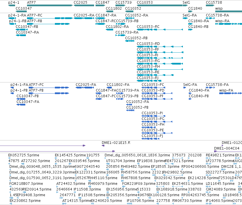The image size is (242, 205).
Task: Click the LD11645.5prime EST label
Action: [220, 184]
